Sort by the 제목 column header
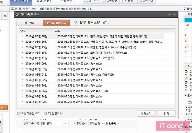Viewport: 192px width, 133px height. (x=109, y=31)
